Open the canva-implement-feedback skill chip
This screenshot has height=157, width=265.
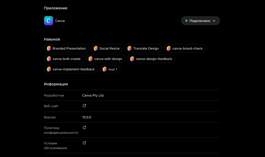click(x=71, y=69)
